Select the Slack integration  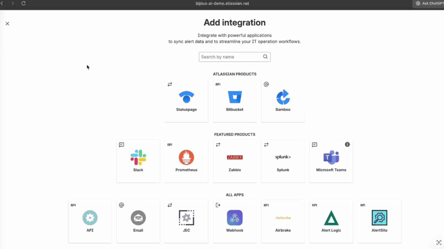click(138, 161)
